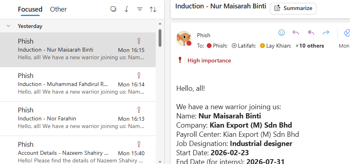Switch to the Other inbox tab
This screenshot has height=164, width=350.
[58, 9]
